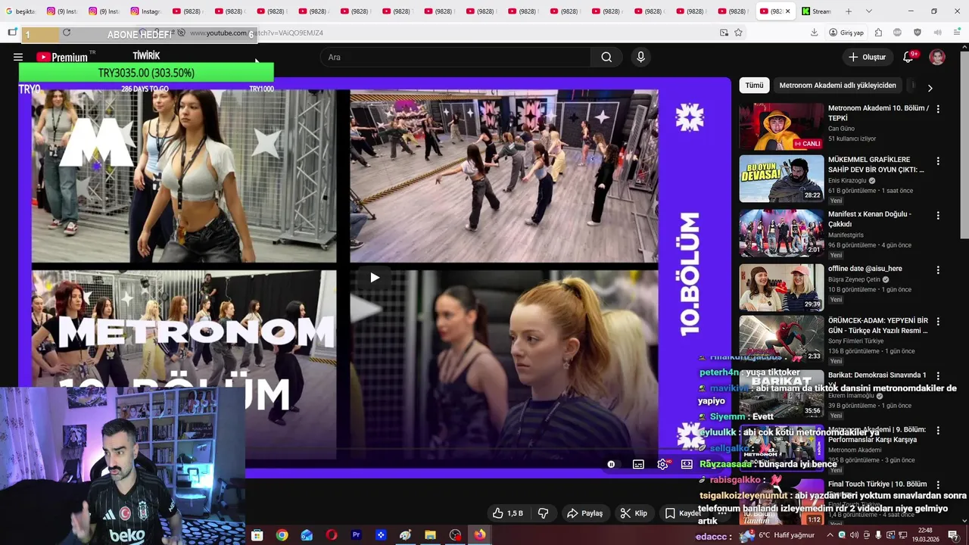969x545 pixels.
Task: Switch to the beşiktaş Google tab
Action: [20, 11]
